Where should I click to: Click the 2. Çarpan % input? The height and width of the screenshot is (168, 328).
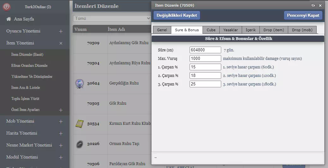tap(205, 76)
